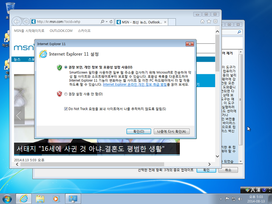Click search icon in background window
This screenshot has height=204, width=272.
[x=239, y=32]
